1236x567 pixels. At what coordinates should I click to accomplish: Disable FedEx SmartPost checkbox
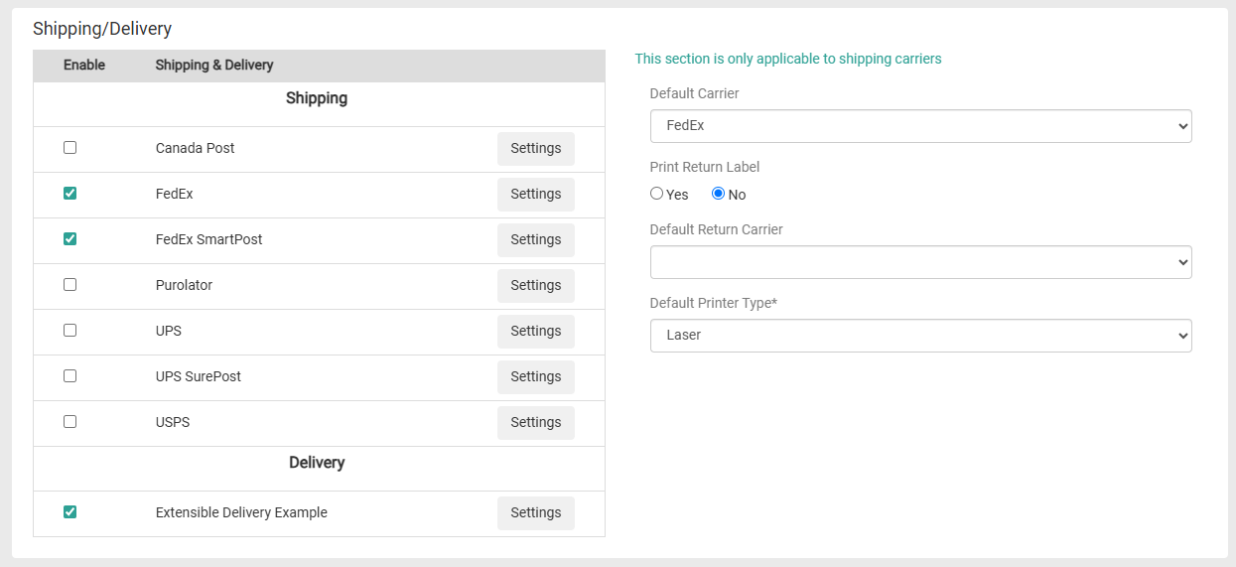point(69,239)
